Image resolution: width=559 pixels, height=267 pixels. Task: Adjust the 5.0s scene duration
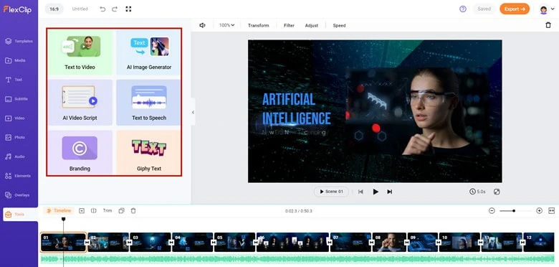click(x=478, y=192)
